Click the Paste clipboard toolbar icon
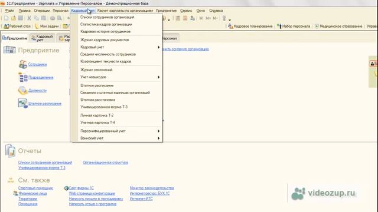This screenshot has height=212, width=378. pyautogui.click(x=44, y=18)
